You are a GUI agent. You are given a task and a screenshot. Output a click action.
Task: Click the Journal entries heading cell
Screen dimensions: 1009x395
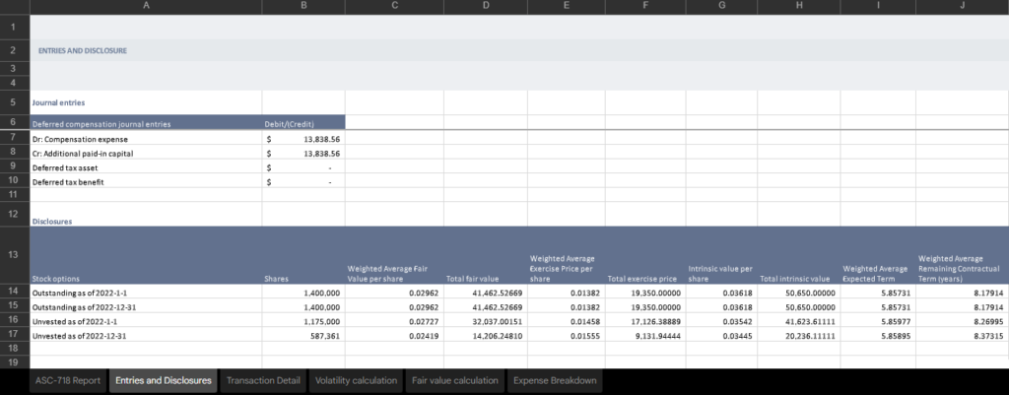pos(146,102)
